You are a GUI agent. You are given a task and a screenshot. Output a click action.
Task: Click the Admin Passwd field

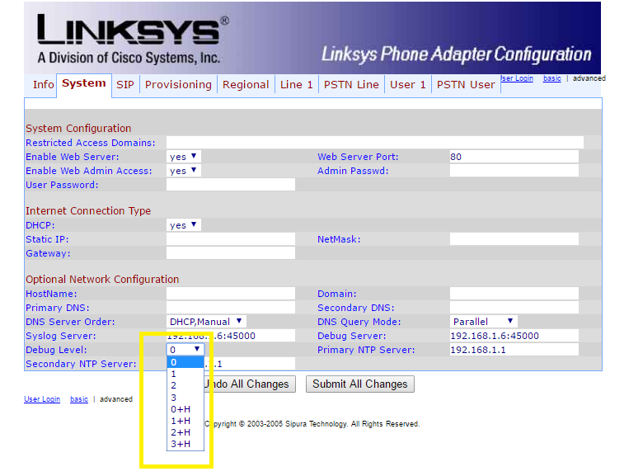(514, 170)
